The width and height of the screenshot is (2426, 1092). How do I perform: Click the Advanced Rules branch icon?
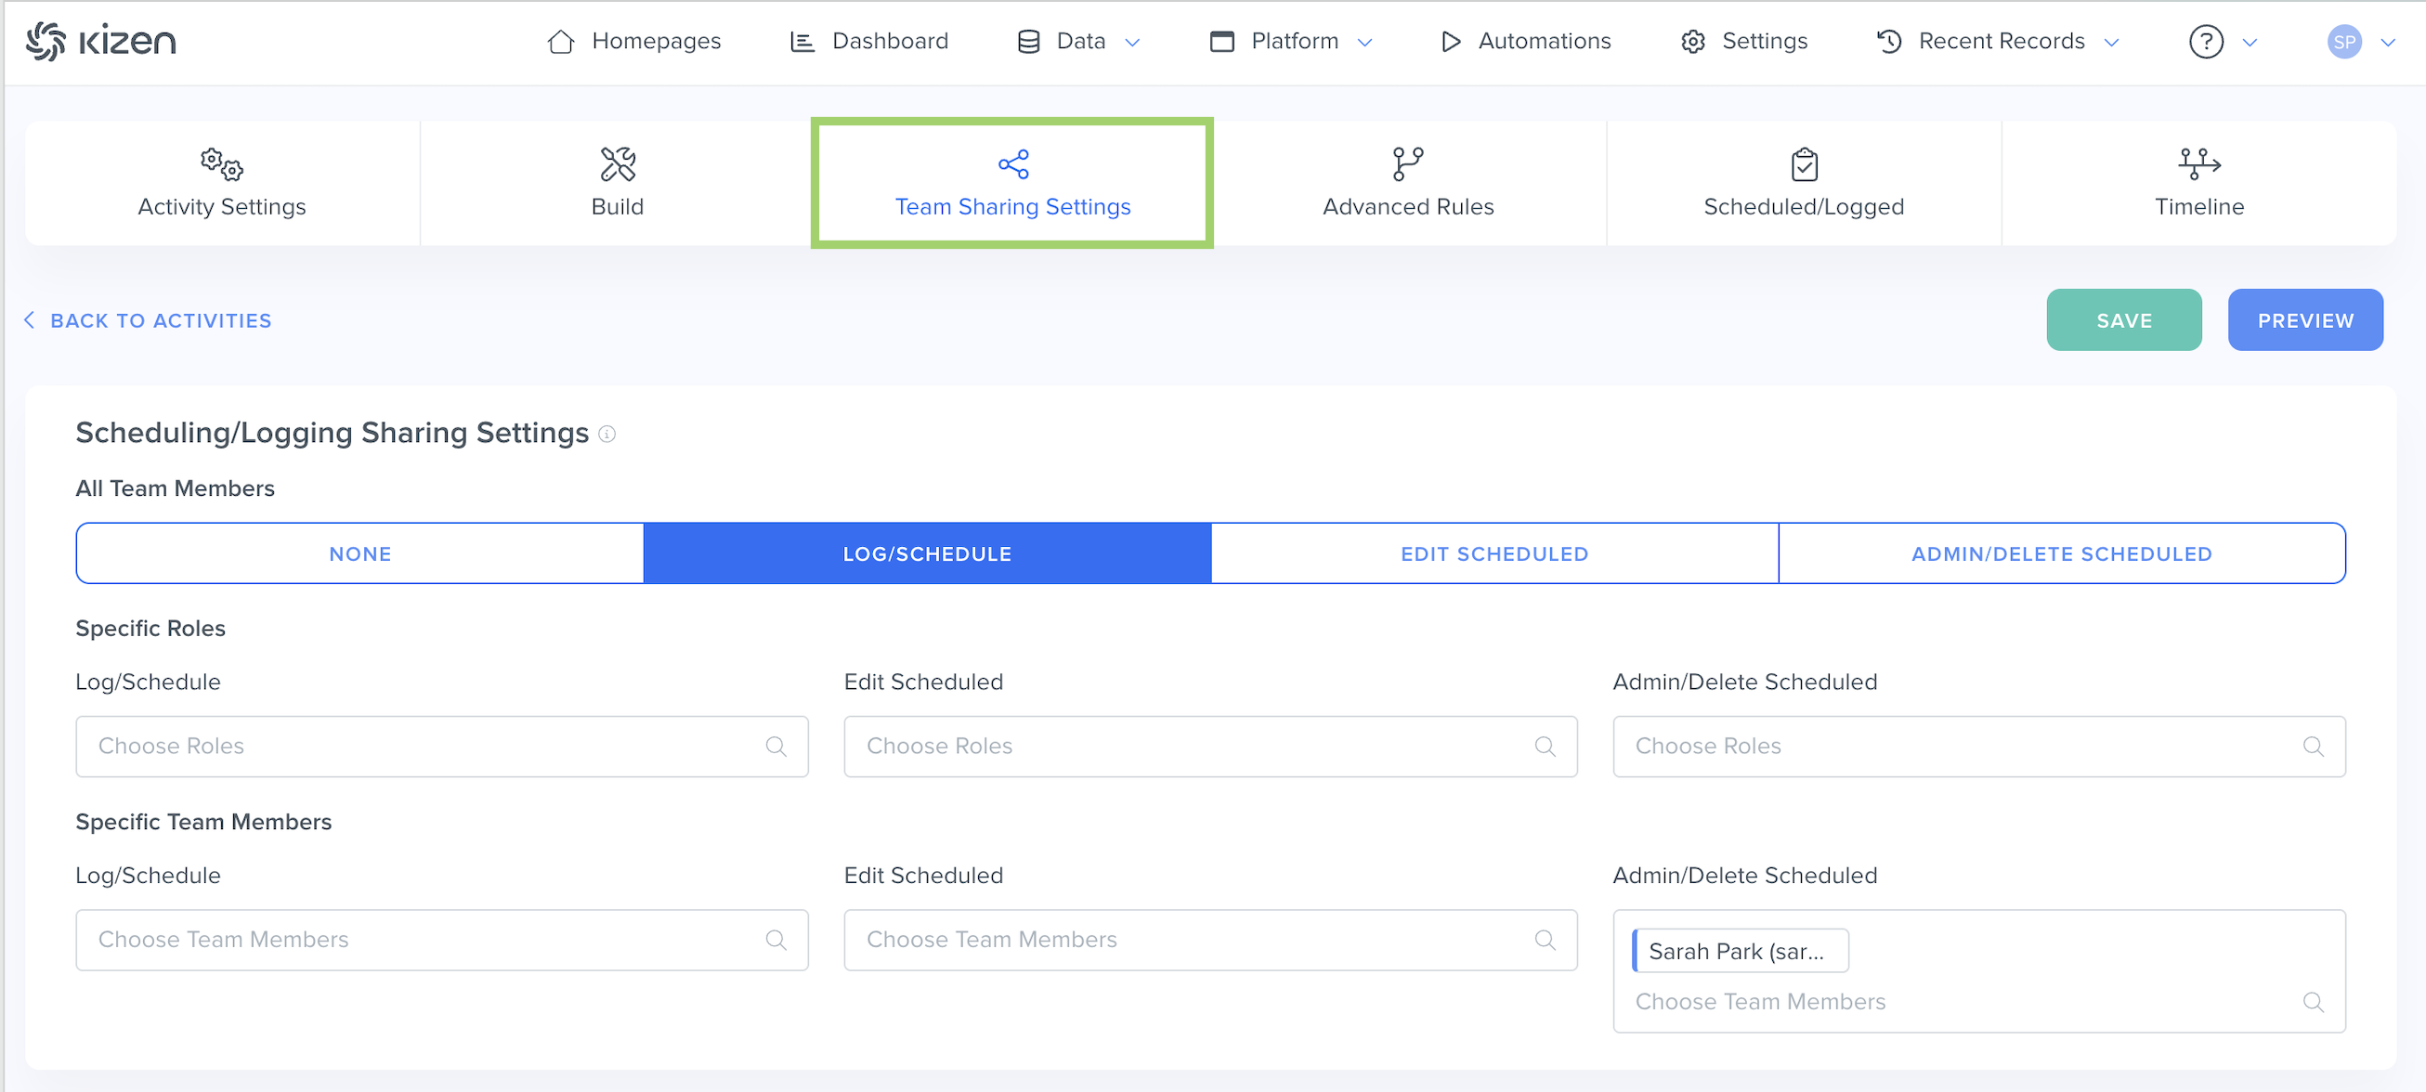[1407, 164]
